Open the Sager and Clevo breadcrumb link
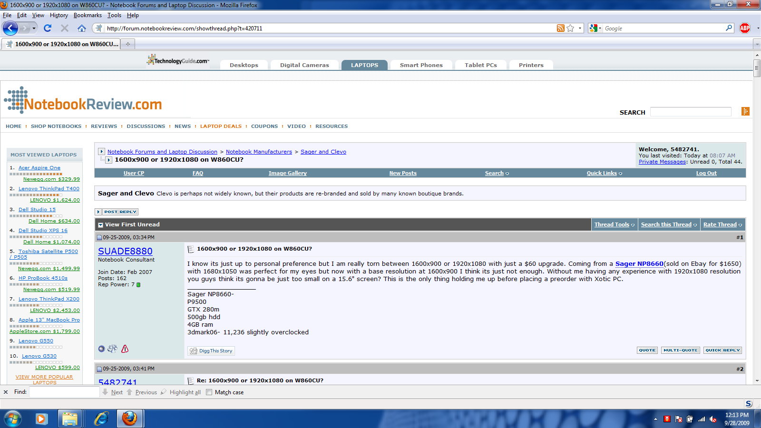The image size is (761, 428). [323, 152]
